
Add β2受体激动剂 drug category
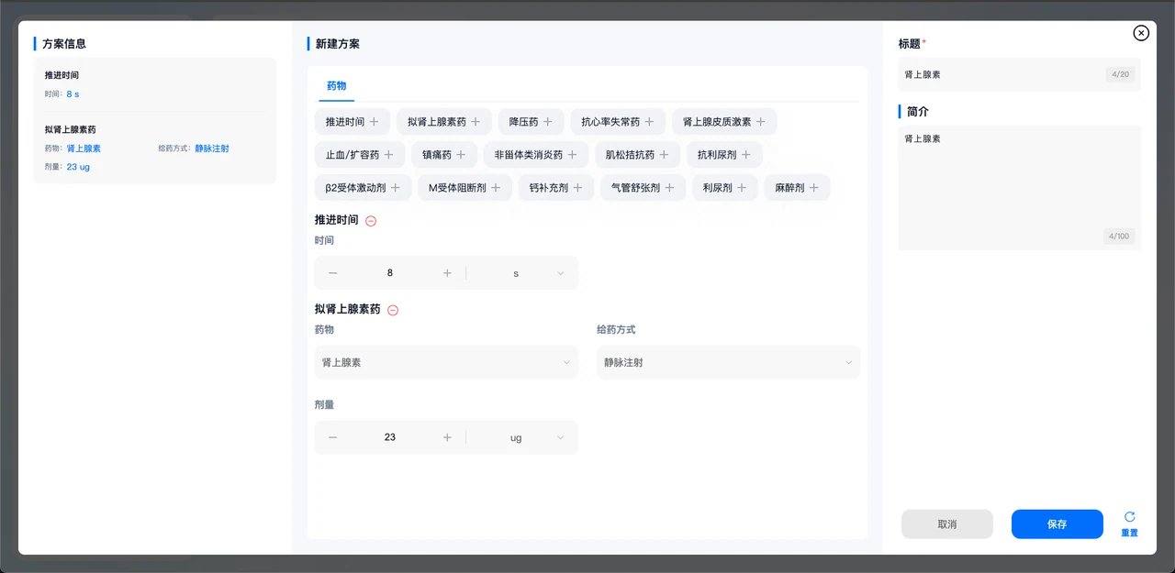pyautogui.click(x=363, y=188)
